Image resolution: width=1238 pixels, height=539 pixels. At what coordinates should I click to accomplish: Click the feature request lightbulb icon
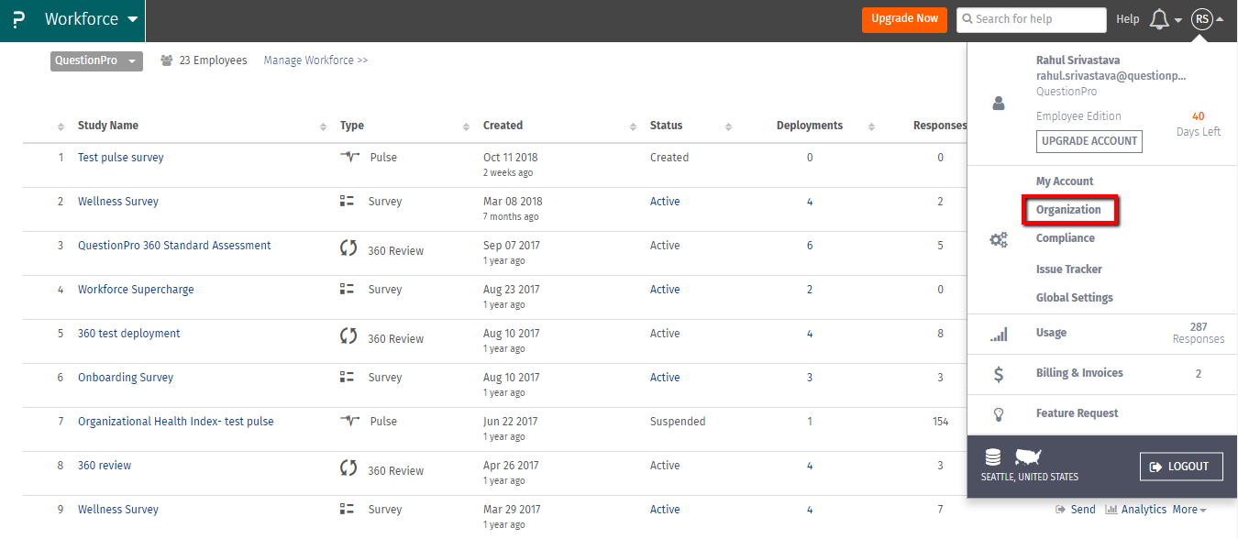tap(999, 414)
